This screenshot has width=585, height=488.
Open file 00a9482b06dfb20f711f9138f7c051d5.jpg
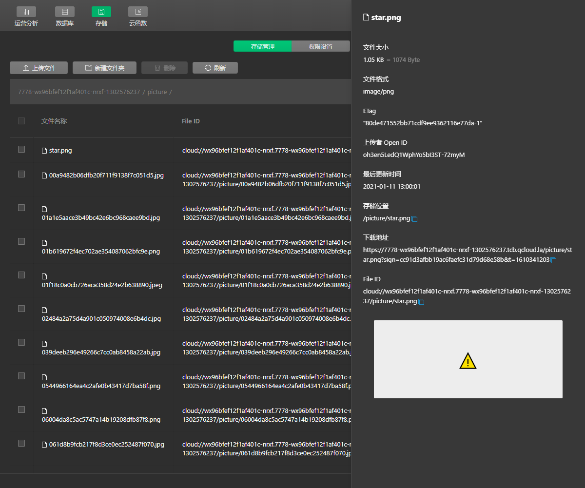click(106, 176)
